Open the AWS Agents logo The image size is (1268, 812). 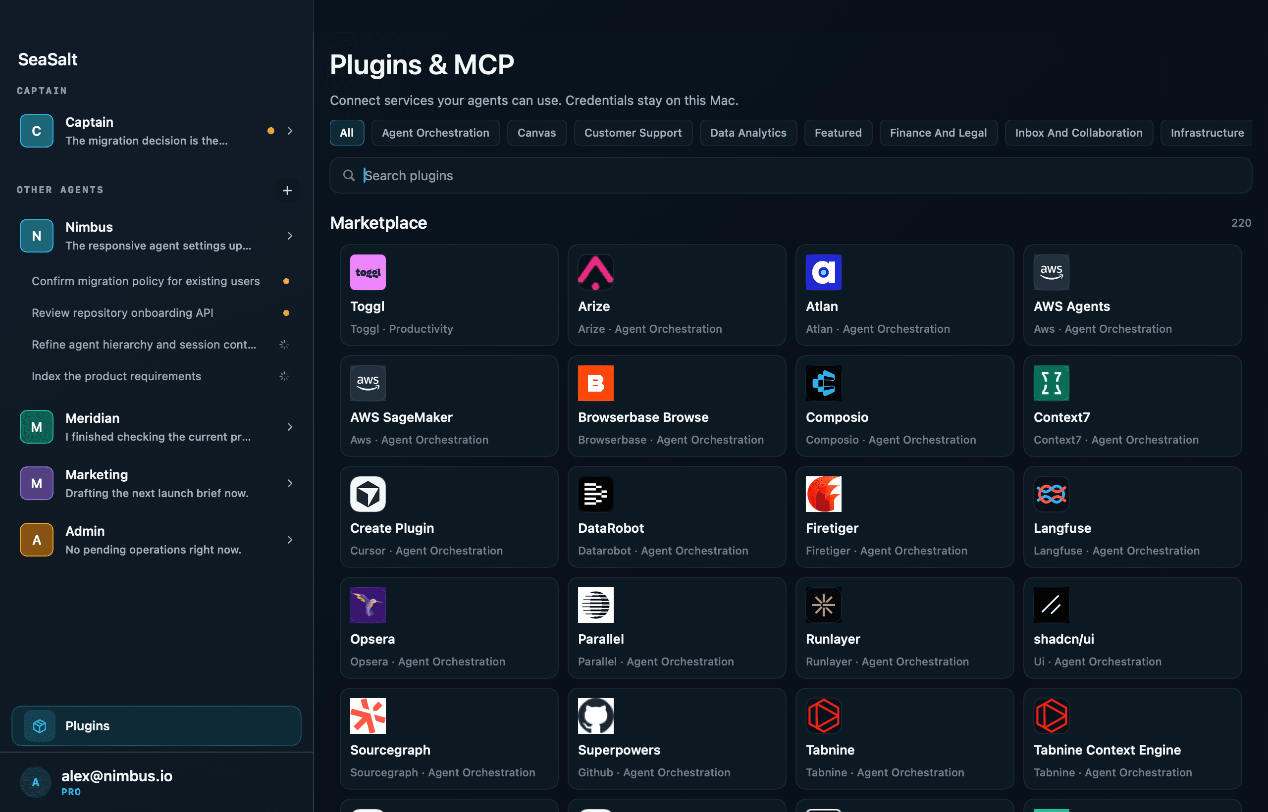tap(1051, 272)
